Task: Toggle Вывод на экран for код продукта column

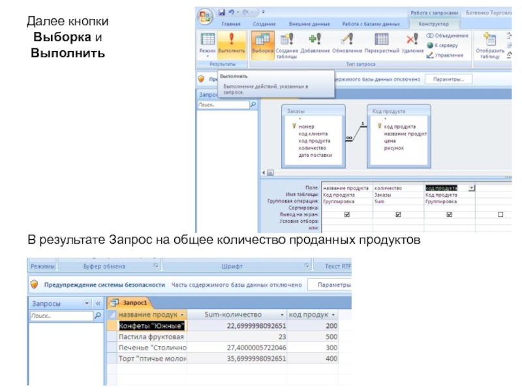Action: (x=450, y=215)
